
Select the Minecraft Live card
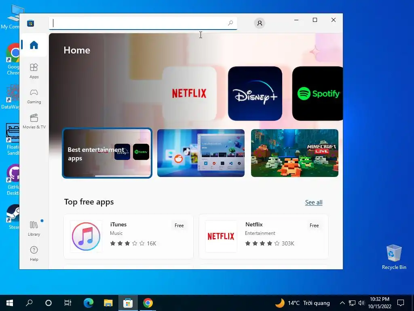point(295,153)
